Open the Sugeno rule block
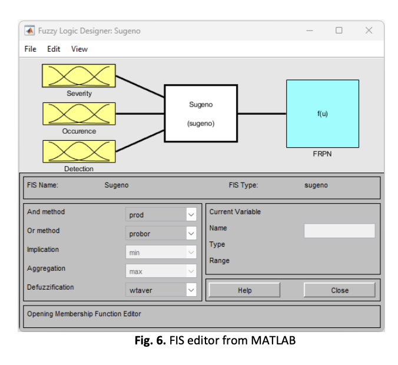The width and height of the screenshot is (398, 365). click(200, 113)
